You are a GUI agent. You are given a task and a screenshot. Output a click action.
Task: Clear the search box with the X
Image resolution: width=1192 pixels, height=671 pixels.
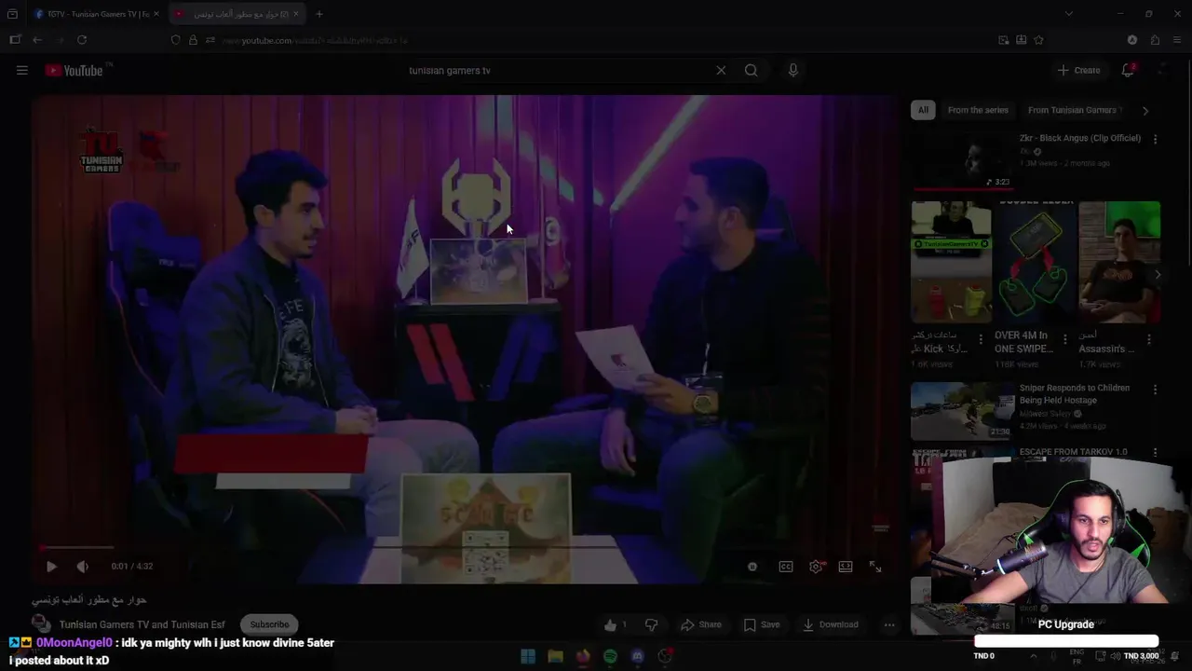(x=721, y=70)
